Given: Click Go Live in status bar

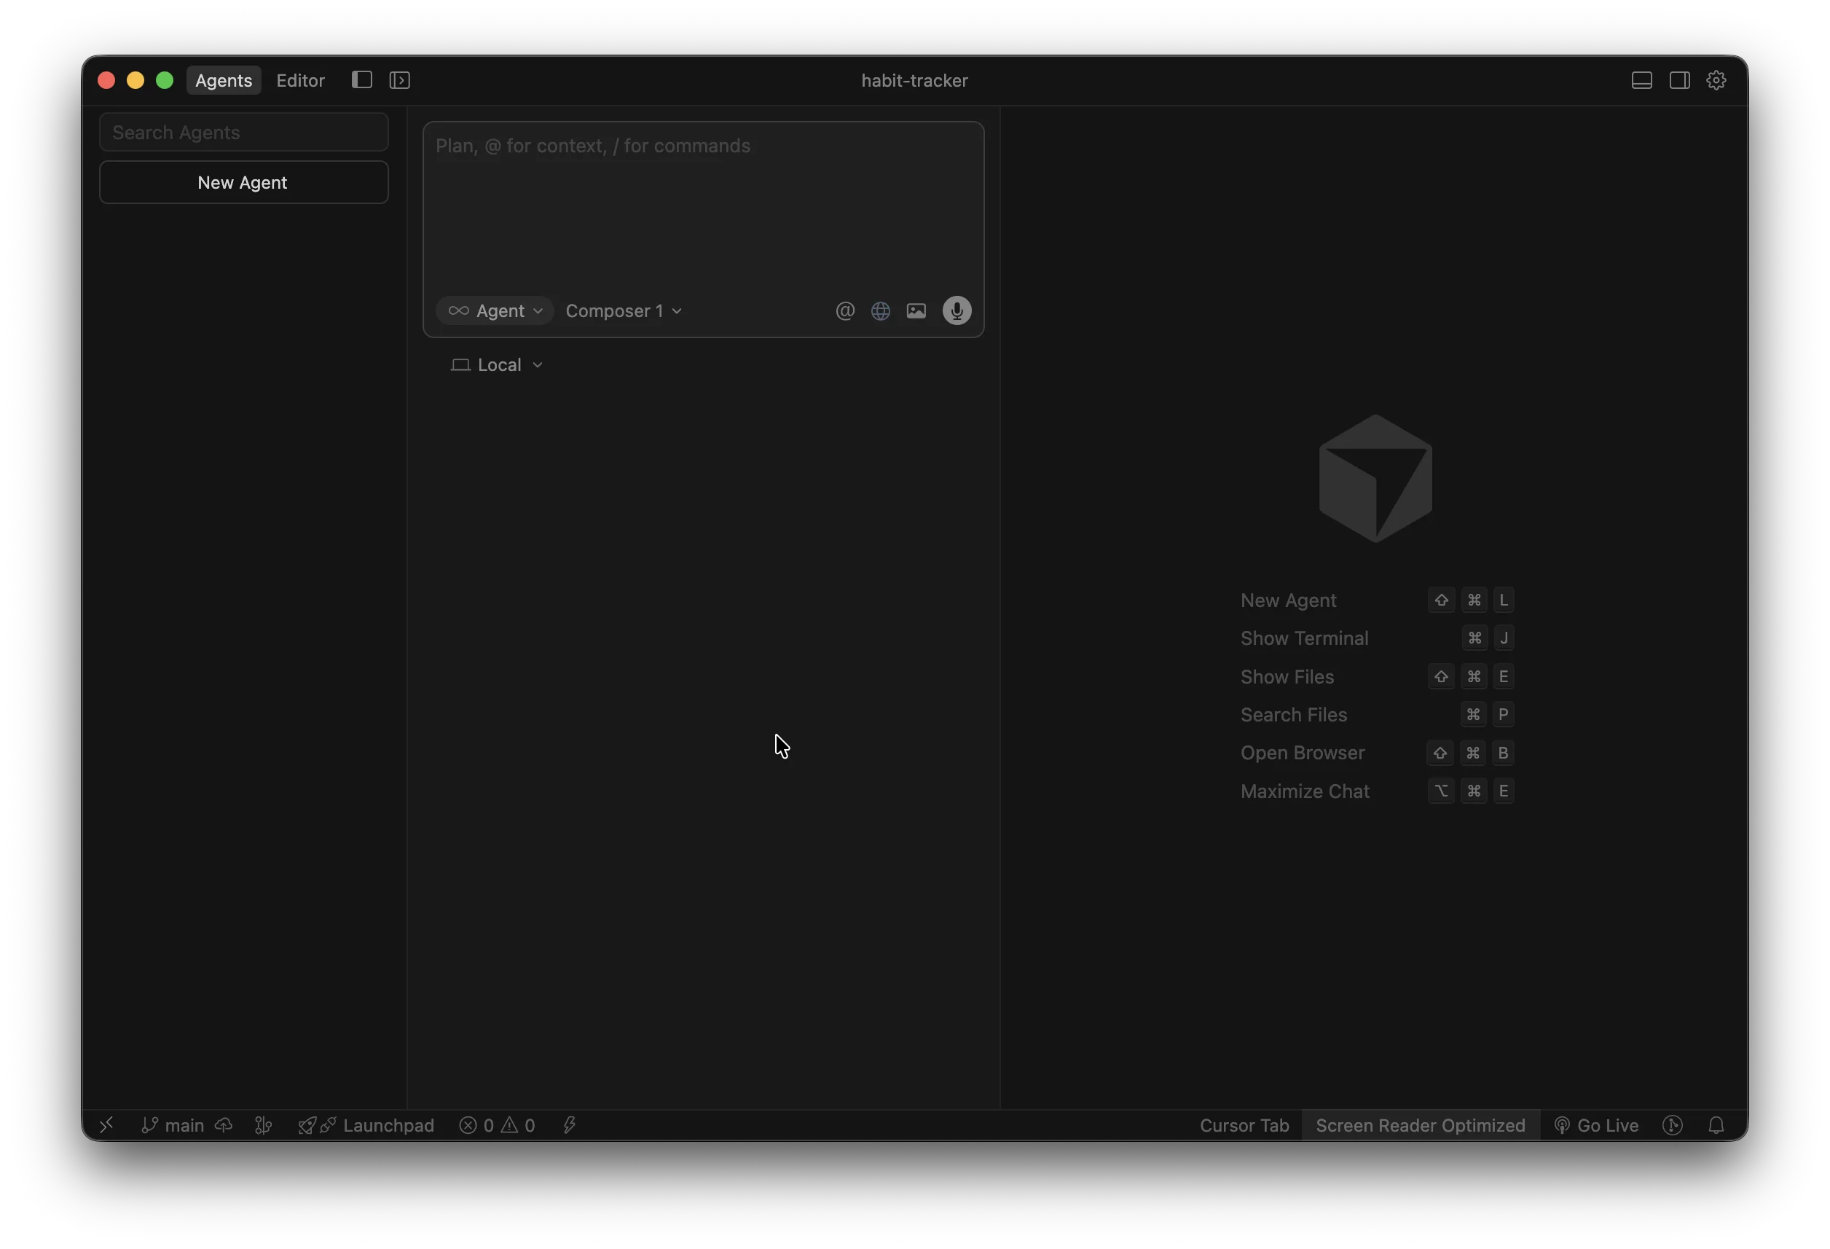Looking at the screenshot, I should [x=1597, y=1125].
